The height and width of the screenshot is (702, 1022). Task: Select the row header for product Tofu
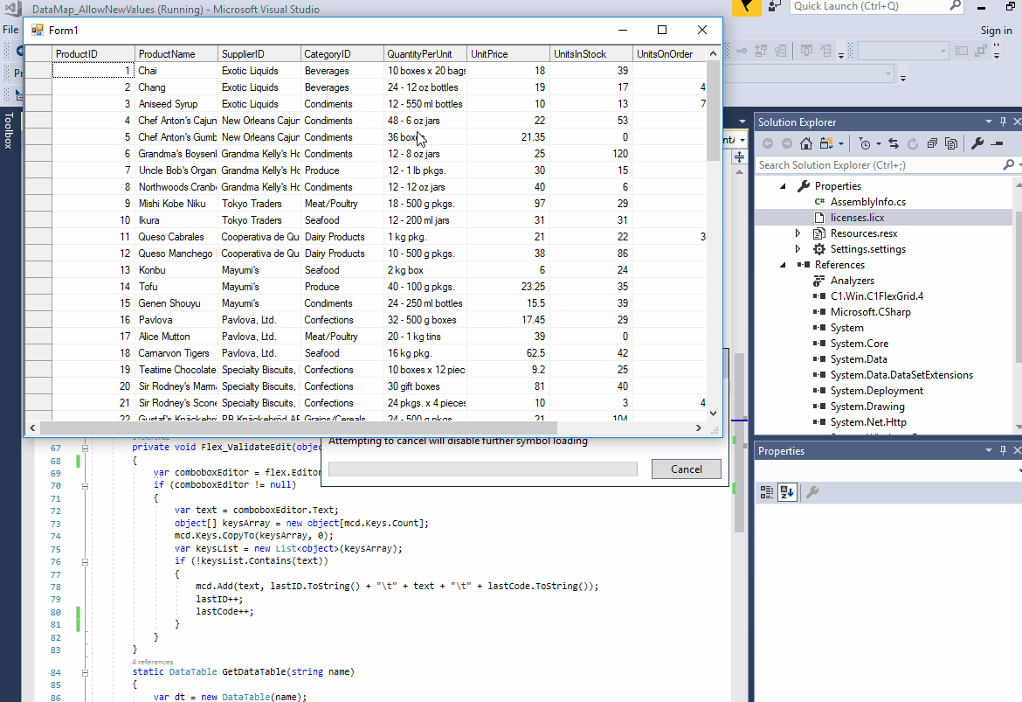38,287
